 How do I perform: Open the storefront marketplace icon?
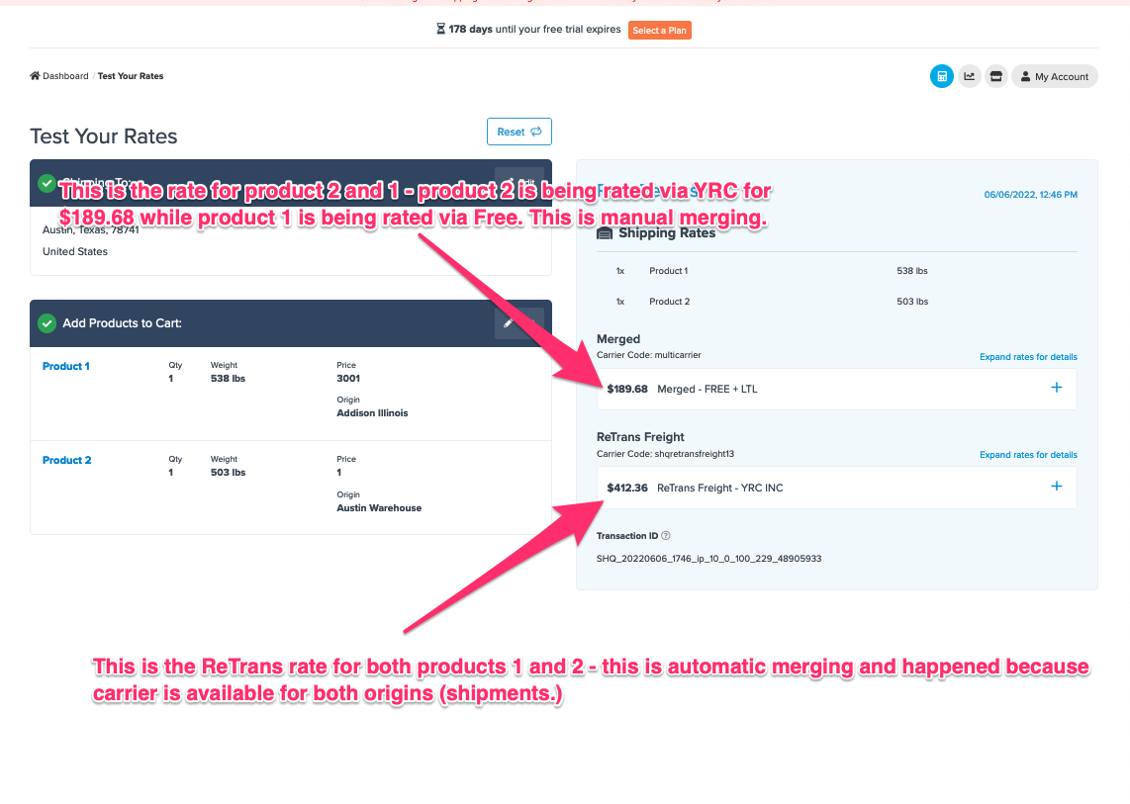[996, 76]
